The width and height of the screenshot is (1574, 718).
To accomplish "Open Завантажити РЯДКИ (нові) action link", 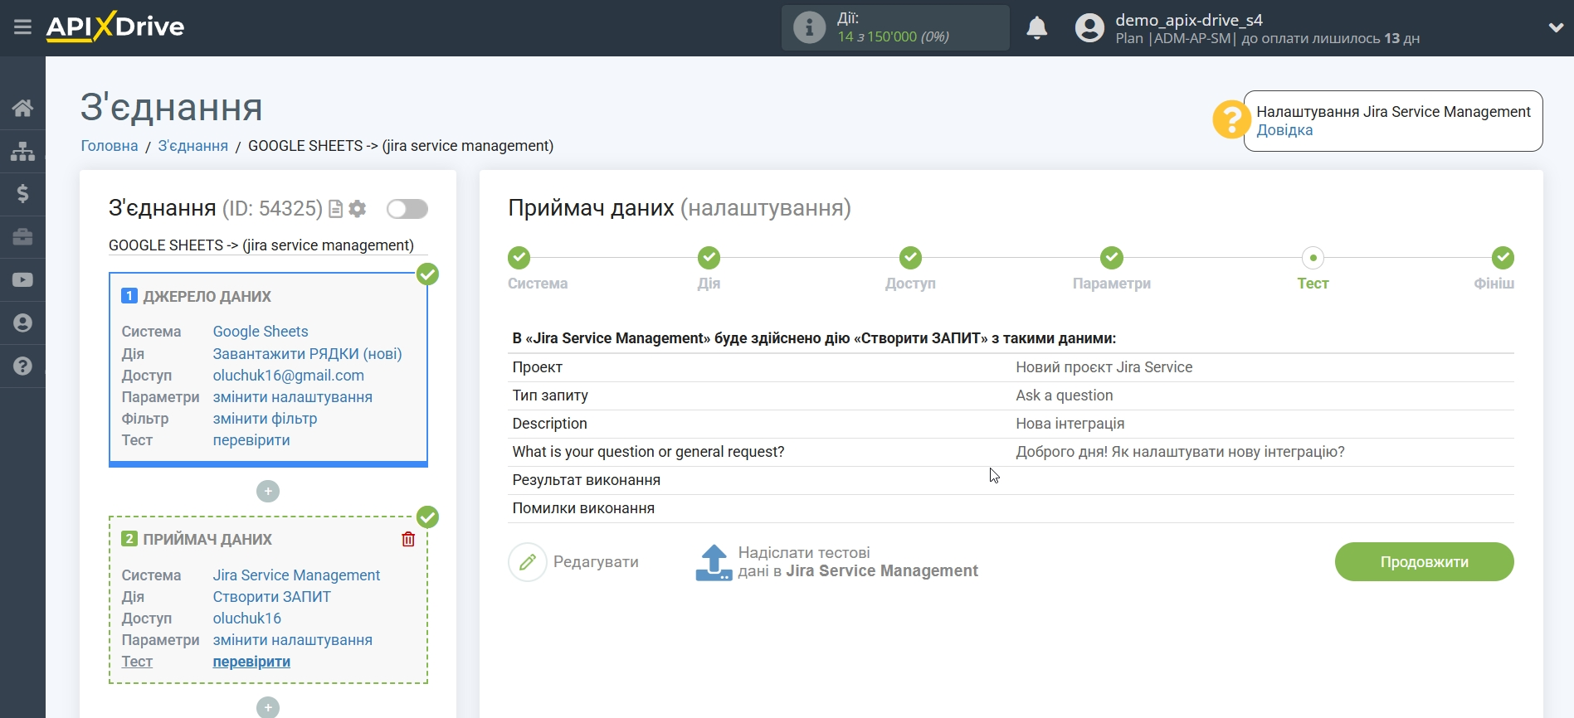I will pos(307,354).
